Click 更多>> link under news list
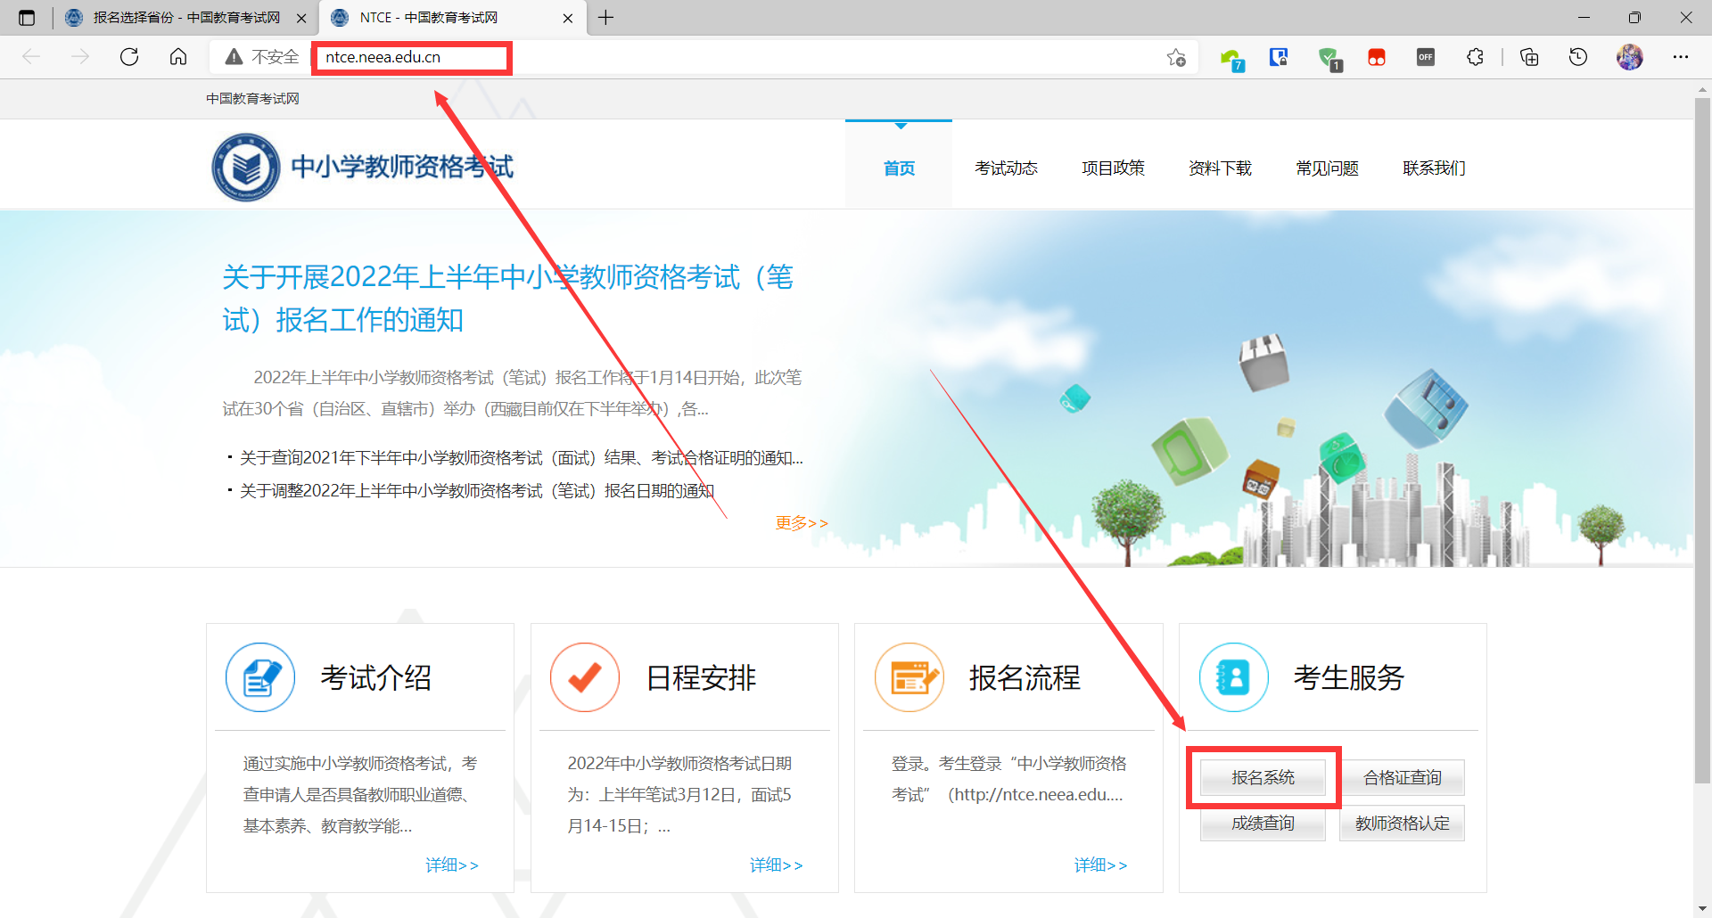 pyautogui.click(x=801, y=523)
